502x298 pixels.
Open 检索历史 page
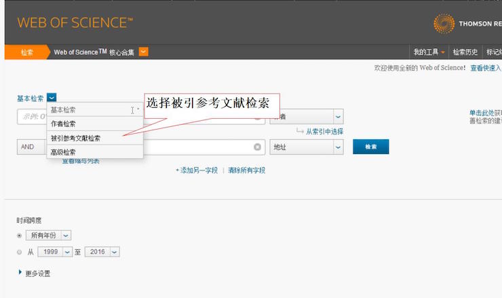click(x=465, y=52)
